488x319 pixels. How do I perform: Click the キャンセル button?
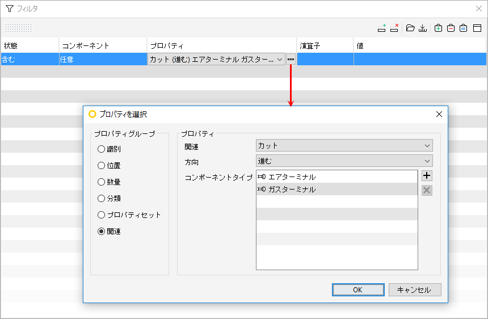(x=415, y=289)
